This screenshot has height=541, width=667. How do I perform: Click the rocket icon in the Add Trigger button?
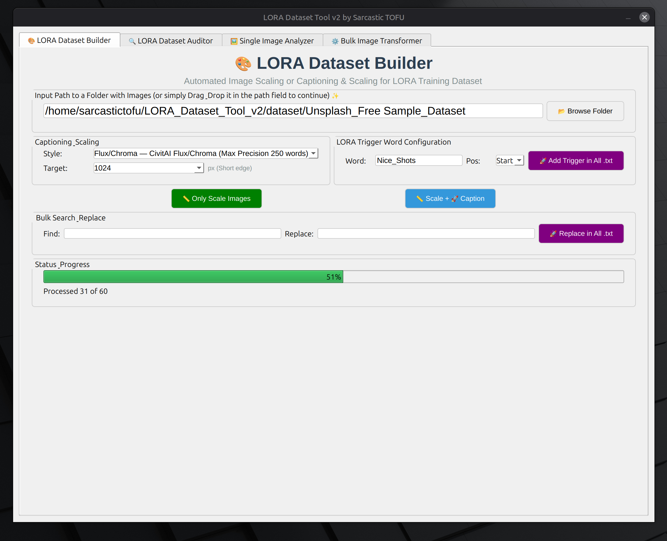tap(543, 161)
